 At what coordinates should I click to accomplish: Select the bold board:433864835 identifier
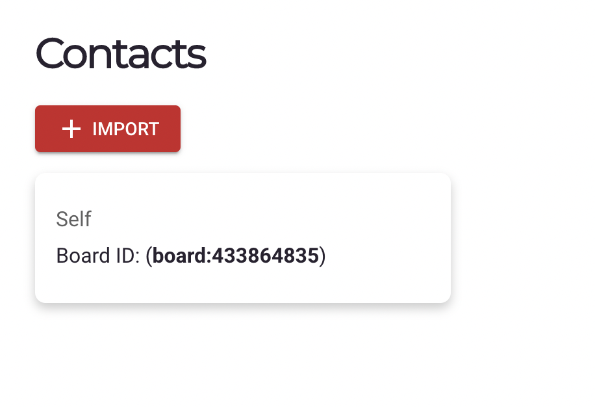236,256
